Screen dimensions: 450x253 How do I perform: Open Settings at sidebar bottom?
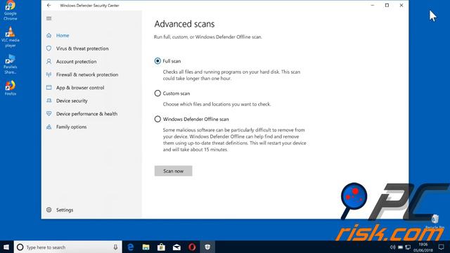(x=65, y=209)
